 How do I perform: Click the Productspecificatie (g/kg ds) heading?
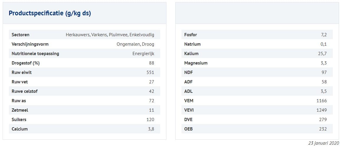[50, 13]
